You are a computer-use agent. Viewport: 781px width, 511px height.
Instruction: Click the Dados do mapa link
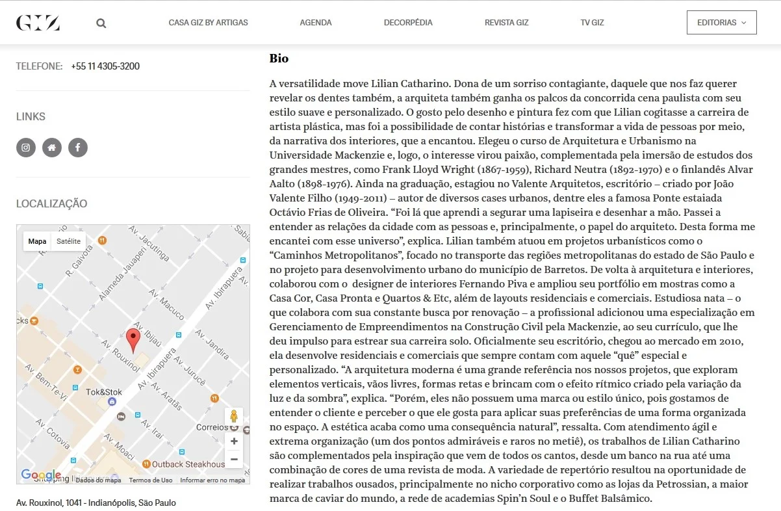(x=98, y=480)
